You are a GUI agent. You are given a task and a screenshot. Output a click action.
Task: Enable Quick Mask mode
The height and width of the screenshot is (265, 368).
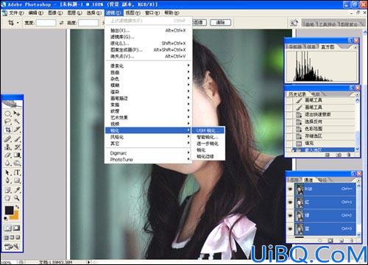click(x=17, y=228)
